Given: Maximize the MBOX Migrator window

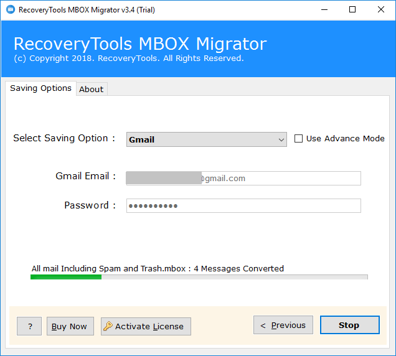Looking at the screenshot, I should coord(352,9).
